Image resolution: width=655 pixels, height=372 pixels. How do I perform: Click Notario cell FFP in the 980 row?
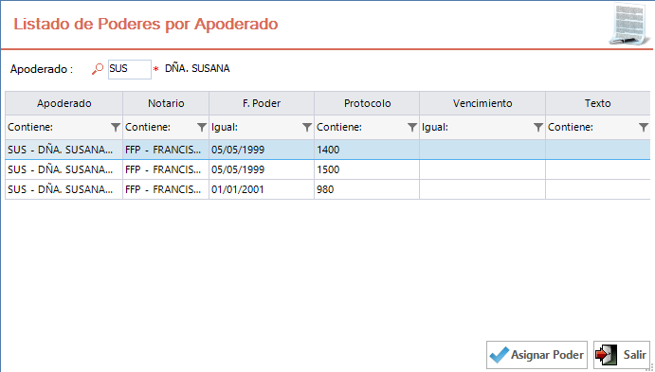[166, 189]
